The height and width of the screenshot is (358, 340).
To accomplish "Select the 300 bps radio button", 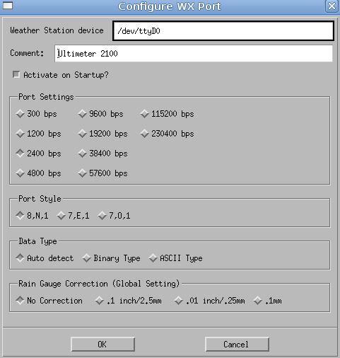I will 20,114.
